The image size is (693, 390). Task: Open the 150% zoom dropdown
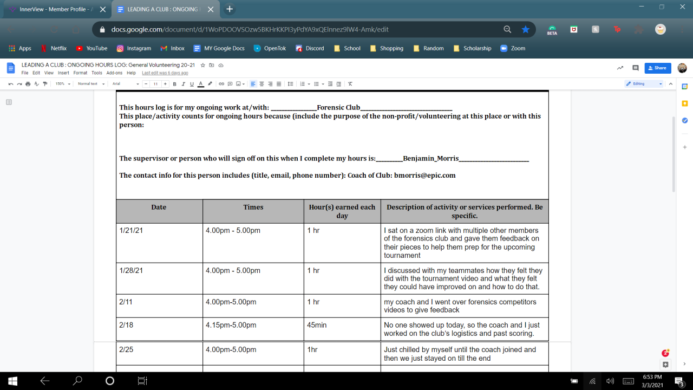tap(62, 84)
